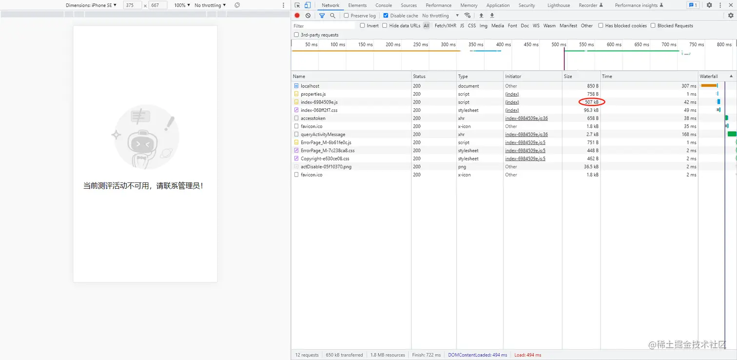737x360 pixels.
Task: Click the Filter text input
Action: click(x=324, y=26)
